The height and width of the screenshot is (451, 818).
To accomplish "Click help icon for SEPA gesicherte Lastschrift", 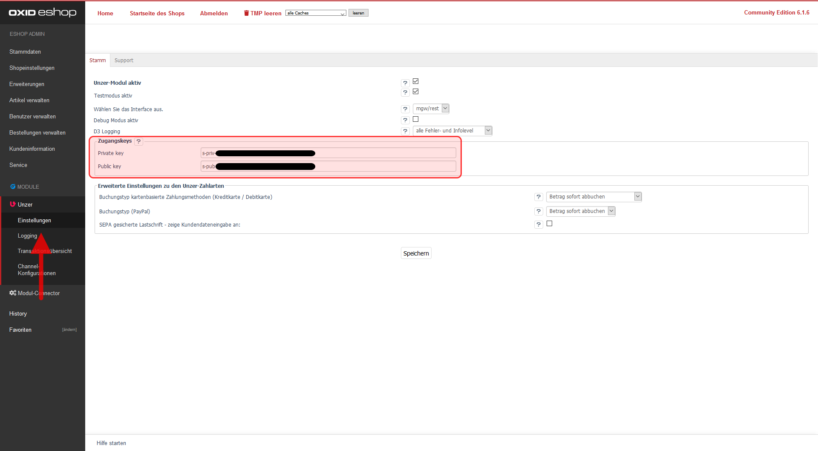I will coord(539,224).
